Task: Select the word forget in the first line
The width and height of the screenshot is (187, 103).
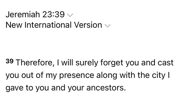Action: tap(111, 63)
